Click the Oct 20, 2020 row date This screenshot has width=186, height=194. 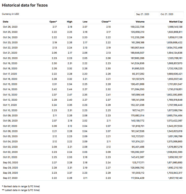(10, 58)
